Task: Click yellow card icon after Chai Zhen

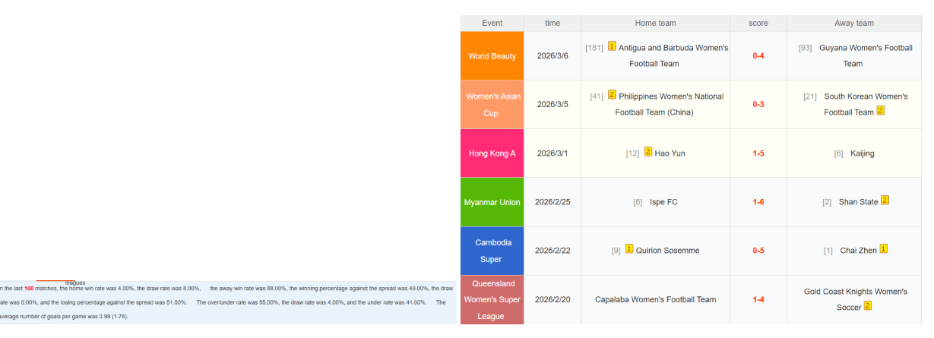Action: click(x=883, y=249)
